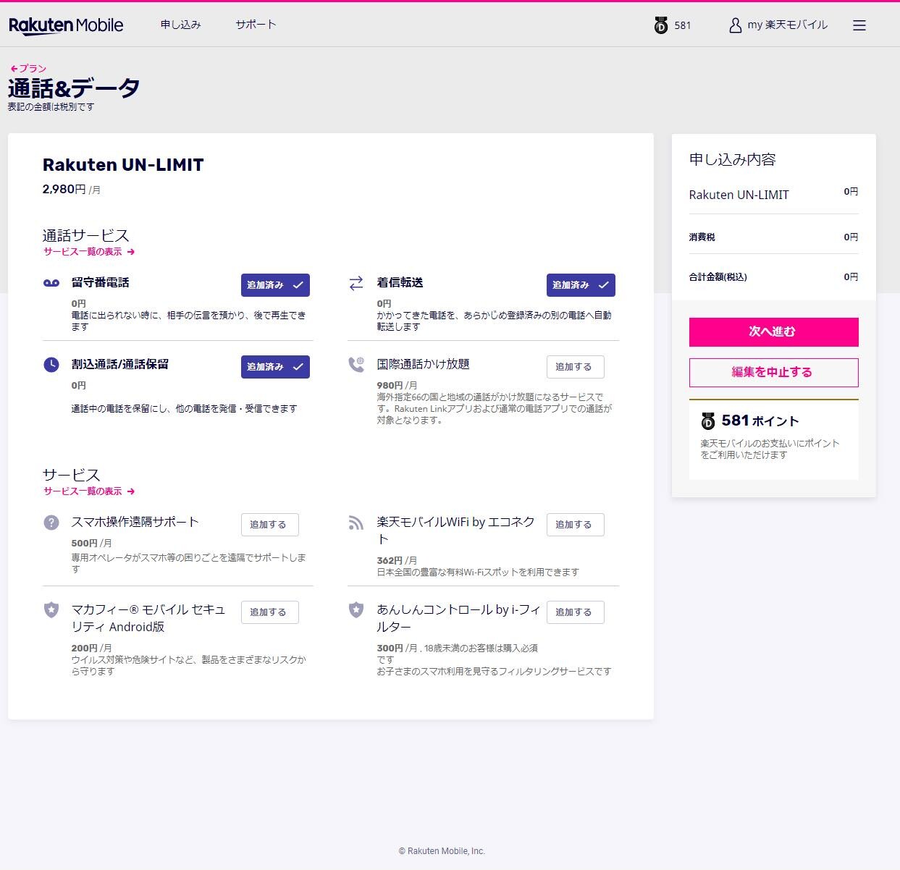Add あんしんコントロール by i-フィルター
This screenshot has height=870, width=900.
pos(575,612)
